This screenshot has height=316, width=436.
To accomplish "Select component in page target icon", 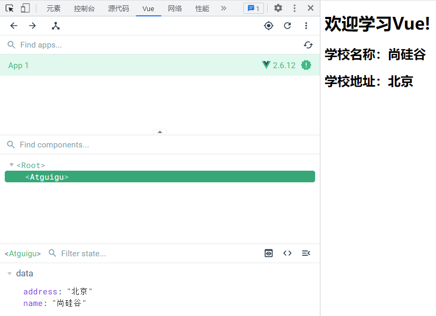I will [269, 26].
